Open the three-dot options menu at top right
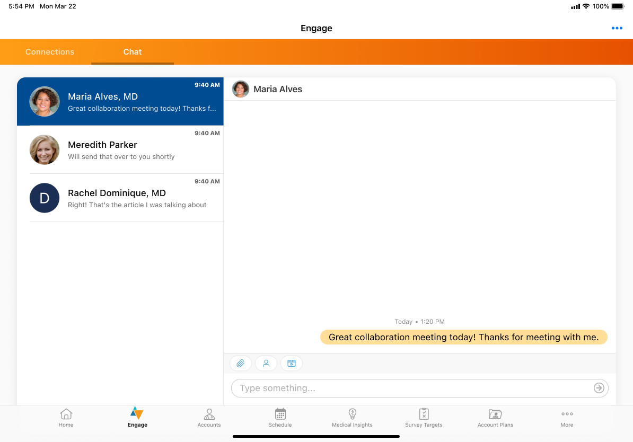This screenshot has height=442, width=633. pos(617,29)
